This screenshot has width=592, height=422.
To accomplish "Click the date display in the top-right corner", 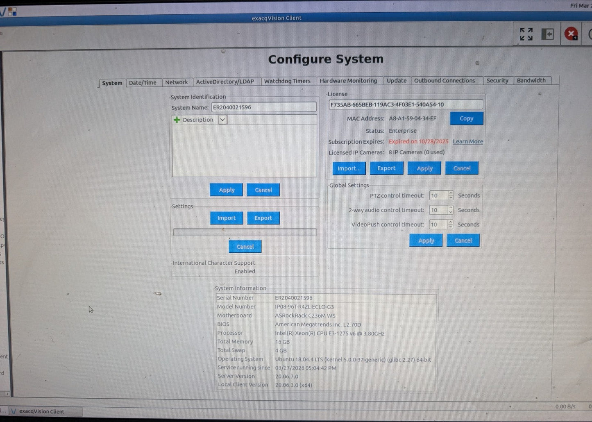I will [x=581, y=6].
